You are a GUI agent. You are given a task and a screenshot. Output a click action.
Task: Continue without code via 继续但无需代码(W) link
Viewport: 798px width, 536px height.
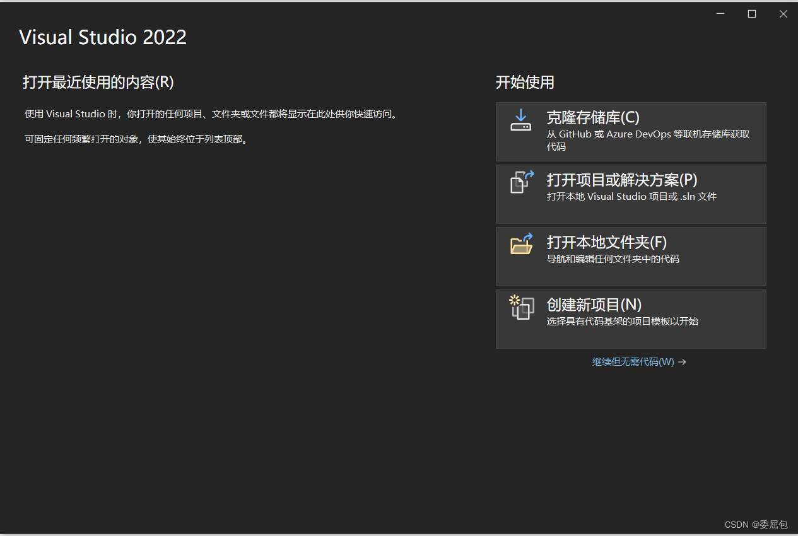click(639, 362)
